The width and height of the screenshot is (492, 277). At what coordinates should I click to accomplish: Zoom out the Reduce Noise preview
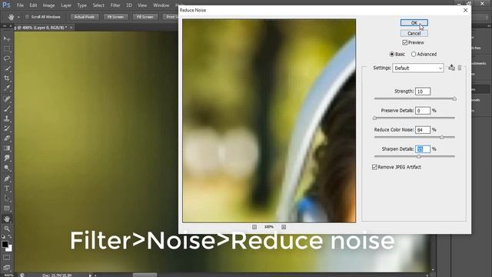254,227
